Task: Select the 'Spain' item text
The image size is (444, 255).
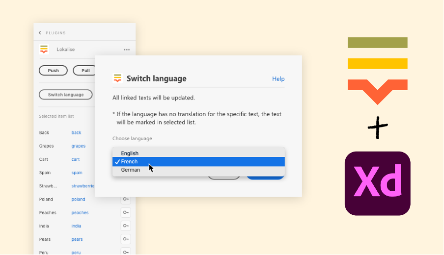Action: (45, 173)
